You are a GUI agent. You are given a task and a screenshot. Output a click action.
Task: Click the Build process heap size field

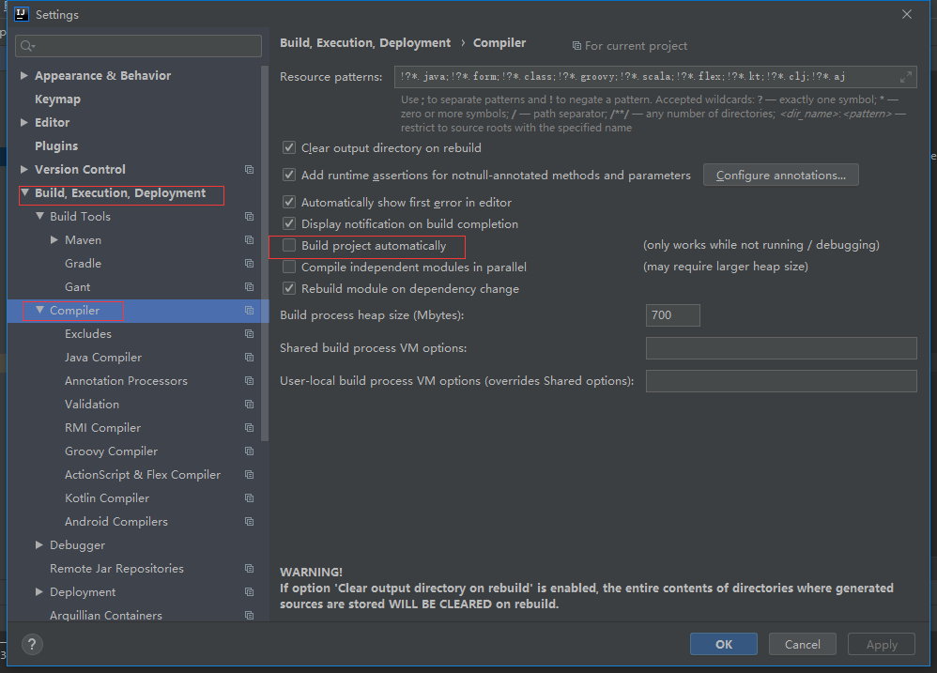click(x=672, y=315)
